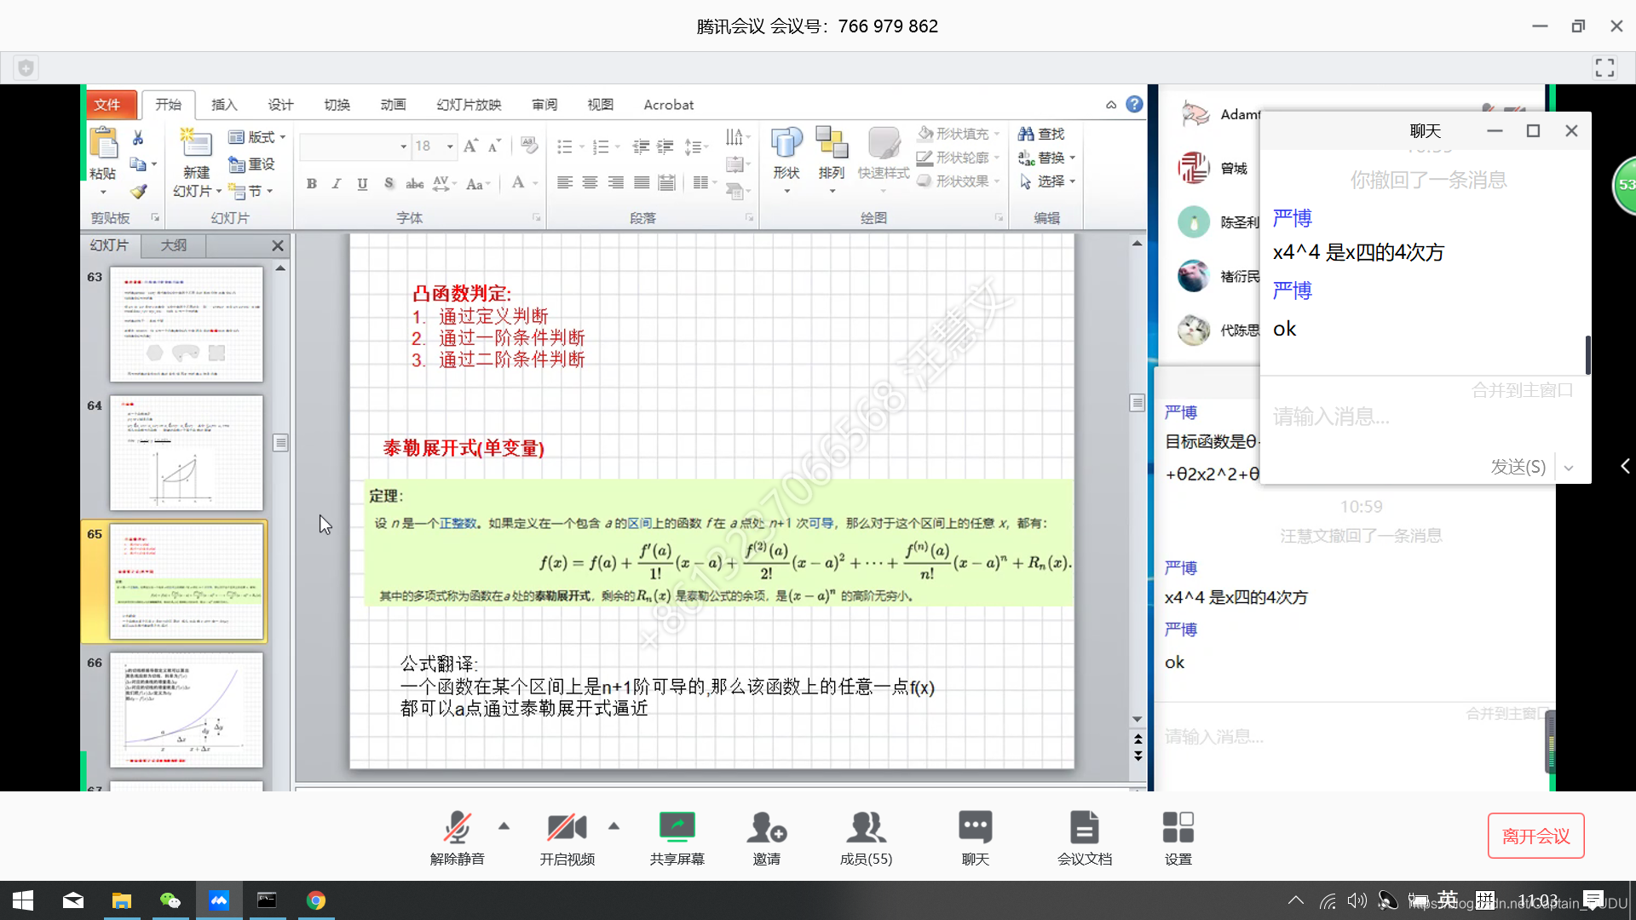1636x920 pixels.
Task: Click PowerPoint help question mark icon
Action: tap(1134, 104)
